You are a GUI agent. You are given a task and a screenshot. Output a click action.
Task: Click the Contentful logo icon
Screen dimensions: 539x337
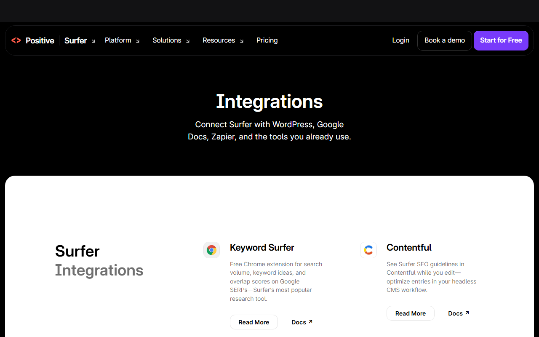[368, 250]
